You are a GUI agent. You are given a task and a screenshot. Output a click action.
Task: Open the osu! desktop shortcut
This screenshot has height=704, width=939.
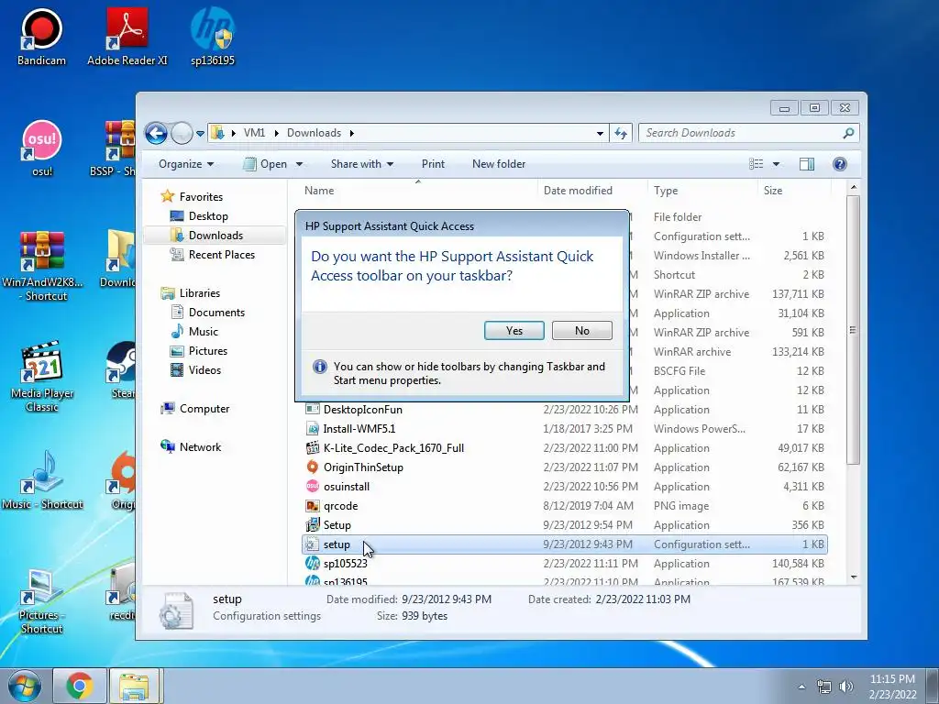[41, 148]
